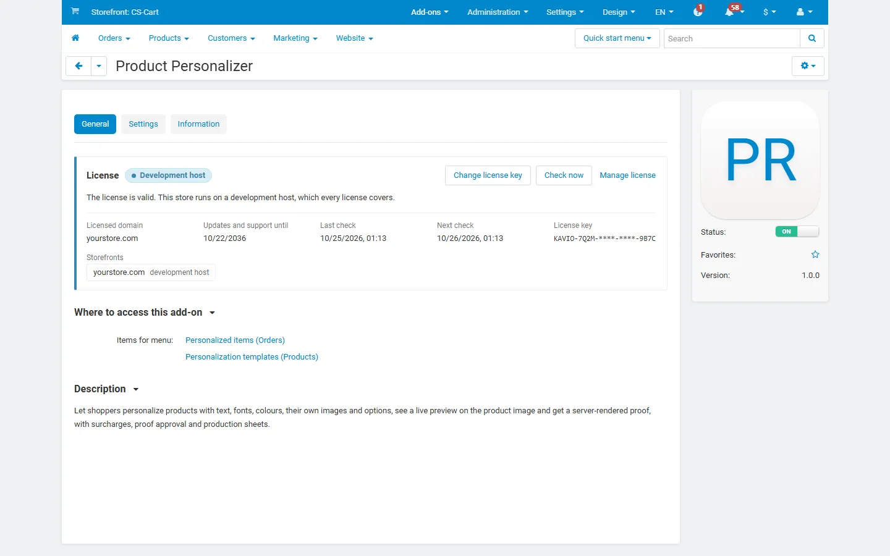The image size is (890, 556).
Task: Open the Website menu
Action: click(x=355, y=38)
